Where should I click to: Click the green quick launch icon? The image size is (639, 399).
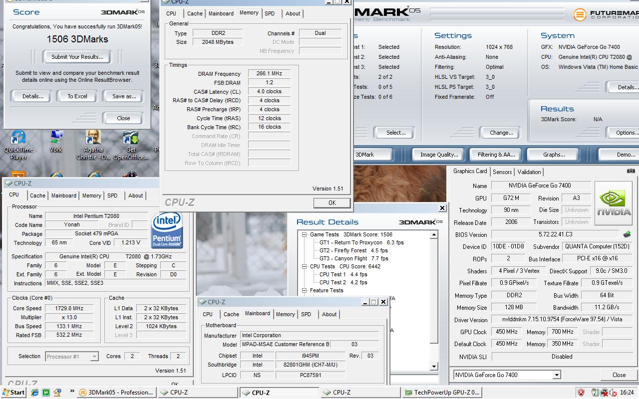pyautogui.click(x=46, y=393)
